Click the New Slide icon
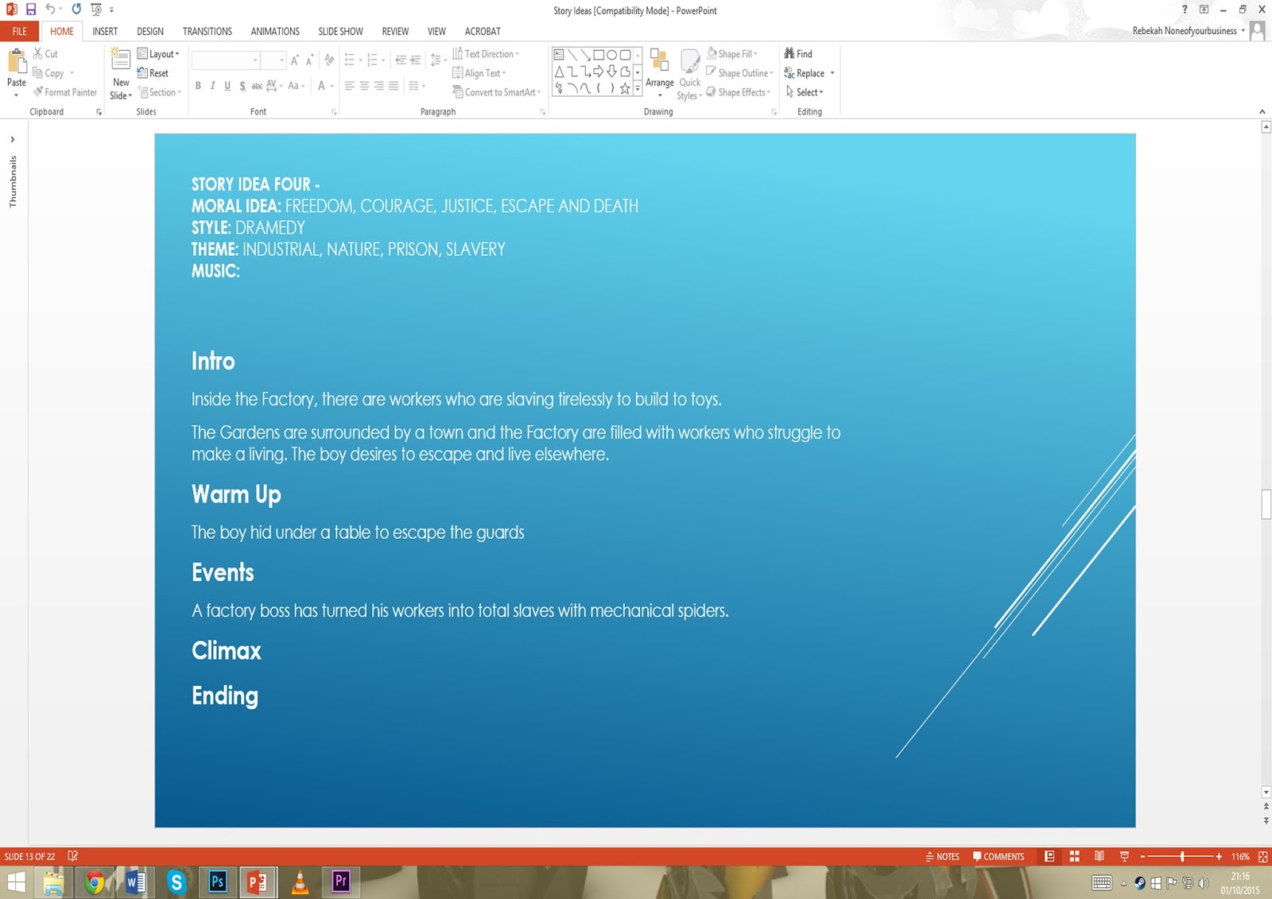Image resolution: width=1272 pixels, height=899 pixels. coord(121,60)
